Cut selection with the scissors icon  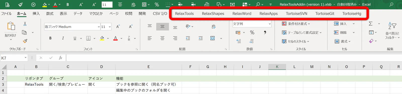[25, 24]
